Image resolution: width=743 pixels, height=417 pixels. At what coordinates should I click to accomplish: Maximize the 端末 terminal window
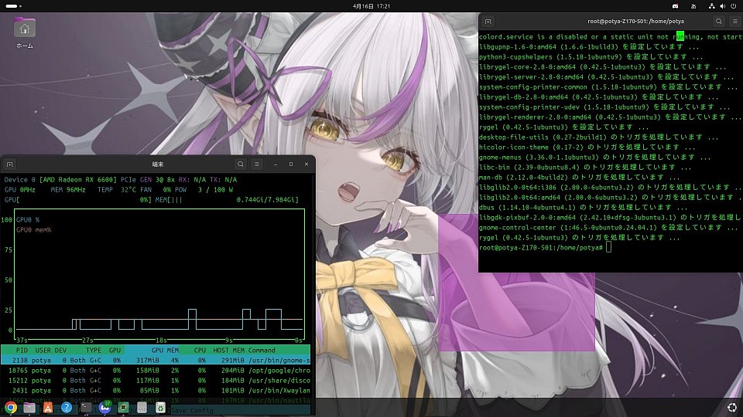pos(291,164)
